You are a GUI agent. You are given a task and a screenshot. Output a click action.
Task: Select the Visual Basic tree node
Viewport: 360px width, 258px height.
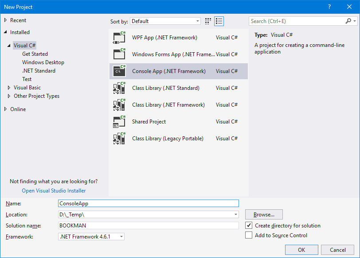click(27, 88)
